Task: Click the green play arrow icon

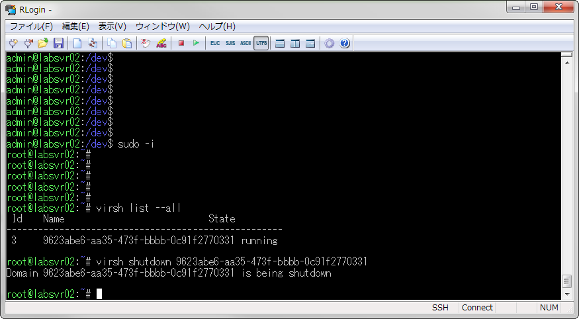Action: point(196,43)
